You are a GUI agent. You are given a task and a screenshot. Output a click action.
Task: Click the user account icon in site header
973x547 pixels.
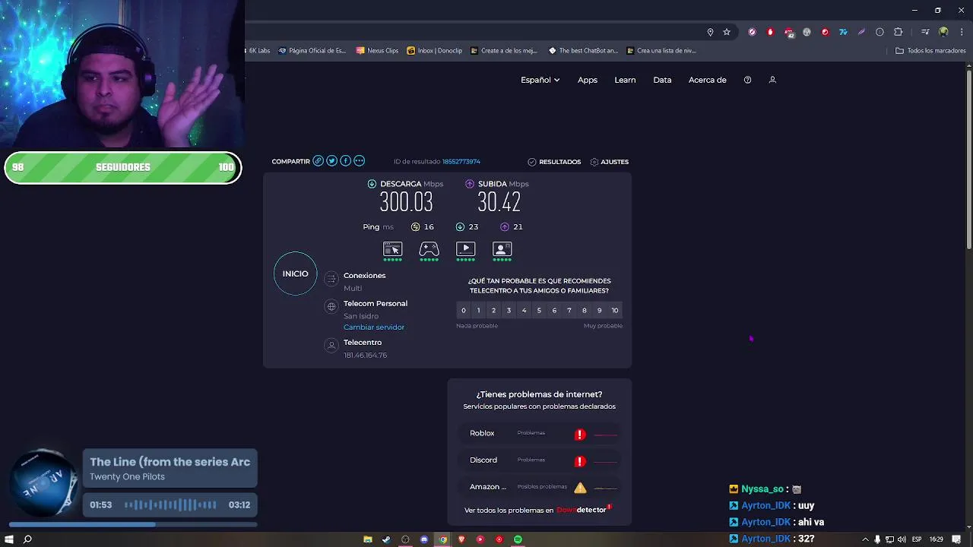[x=772, y=80]
